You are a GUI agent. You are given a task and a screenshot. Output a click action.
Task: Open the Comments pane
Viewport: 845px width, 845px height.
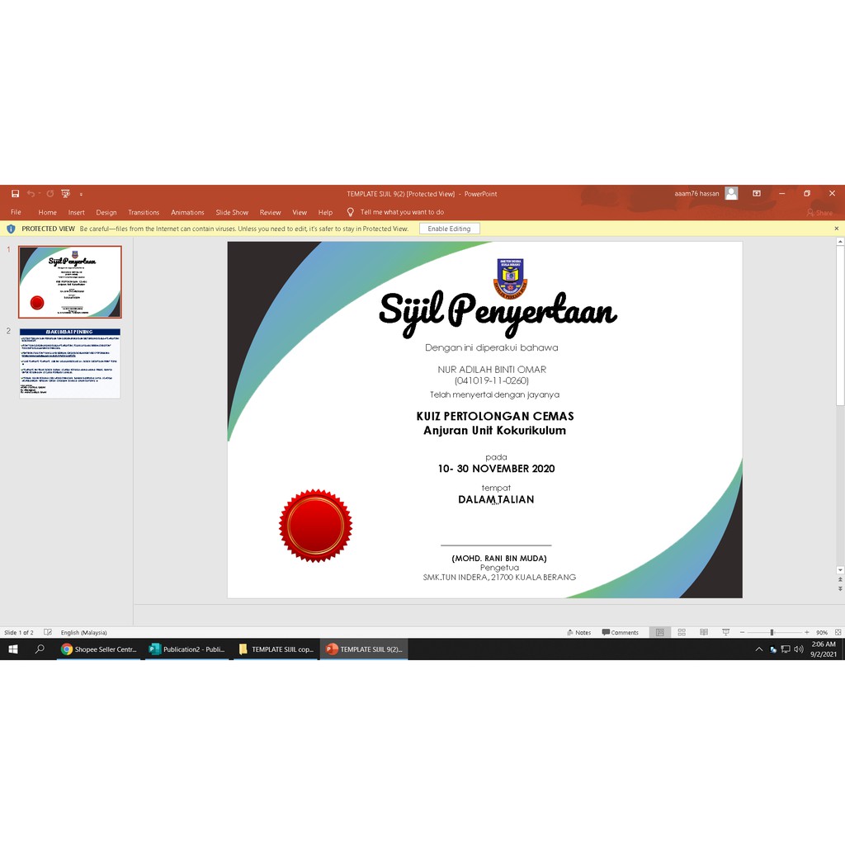619,632
